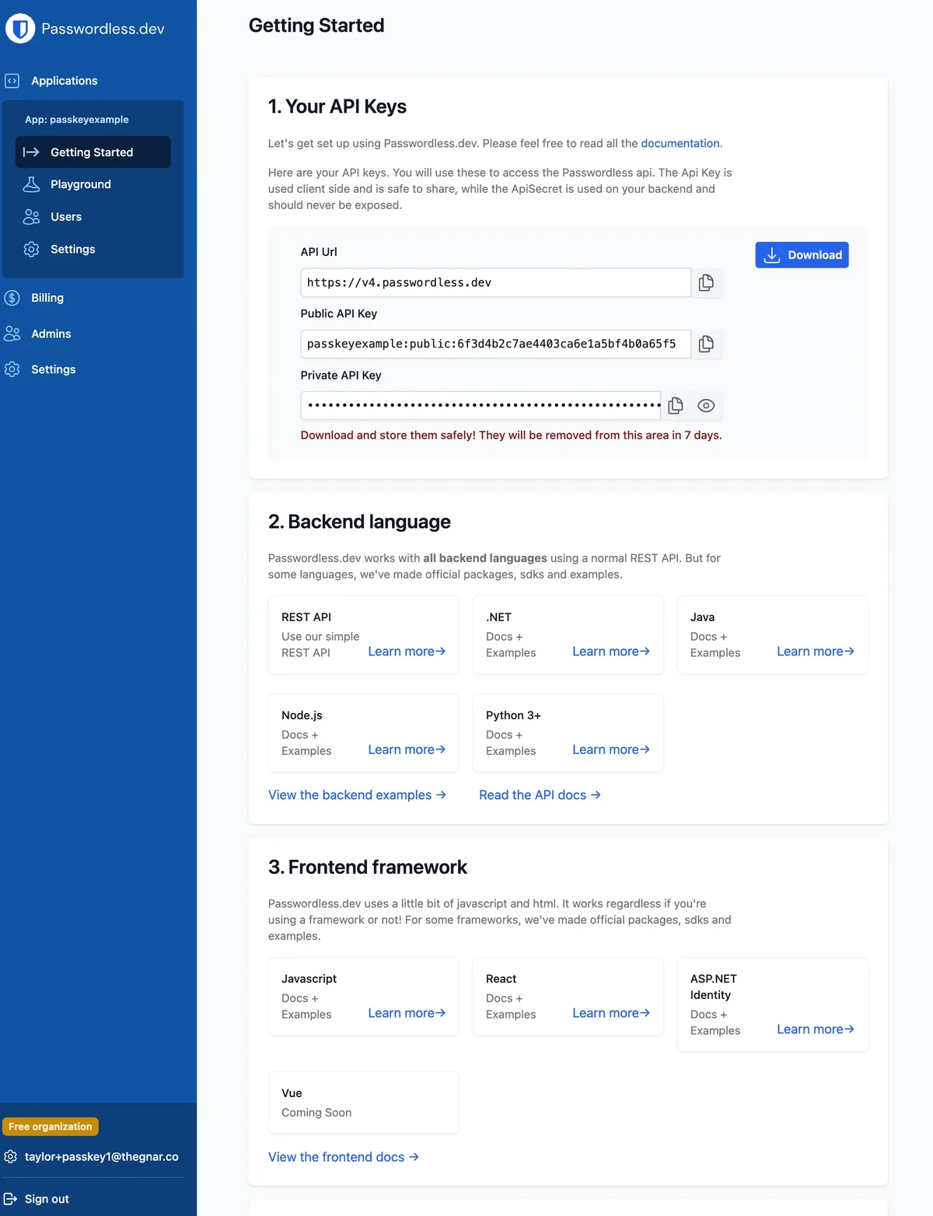Image resolution: width=933 pixels, height=1216 pixels.
Task: Click the Users people icon under app
Action: tap(31, 217)
